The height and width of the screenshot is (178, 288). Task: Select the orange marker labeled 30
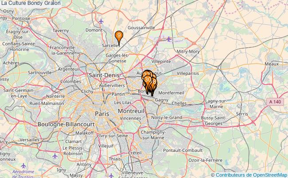tap(148, 80)
